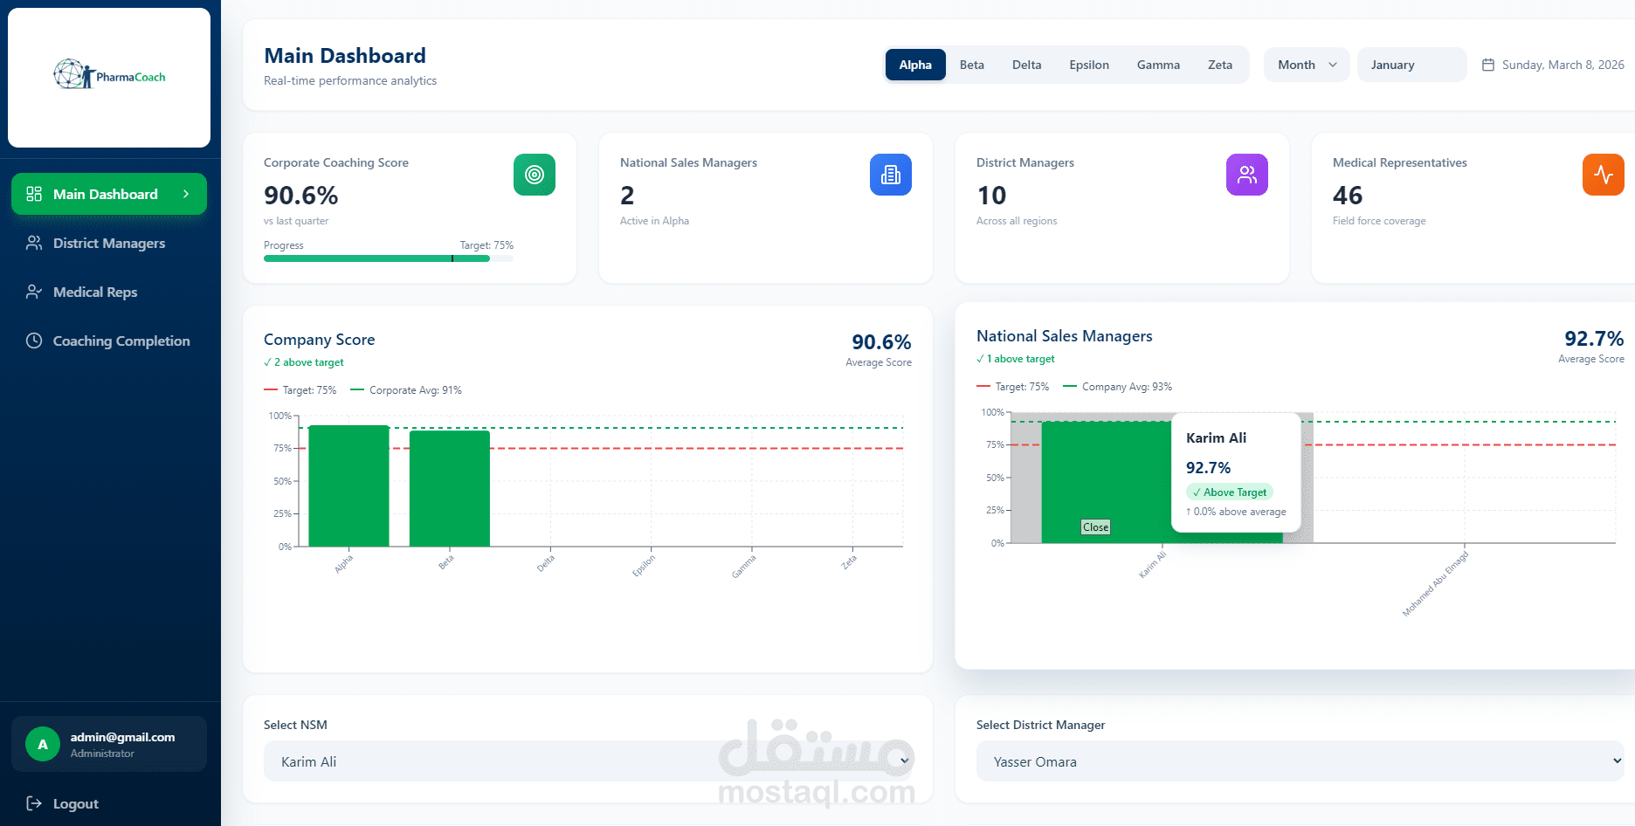Screen dimensions: 1635x826
Task: Click the Medical Representatives count 46
Action: point(1348,196)
